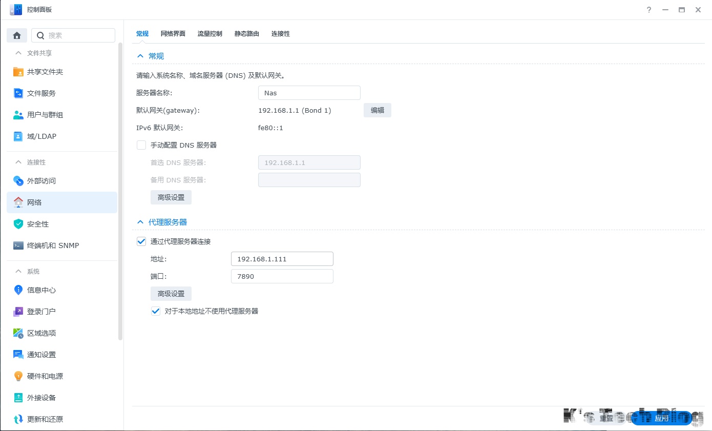
Task: Collapse the 常规 section chevron
Action: [140, 56]
